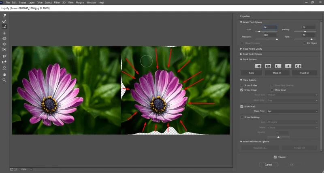Adjust the Density slider
324x173 pixels.
pos(305,32)
